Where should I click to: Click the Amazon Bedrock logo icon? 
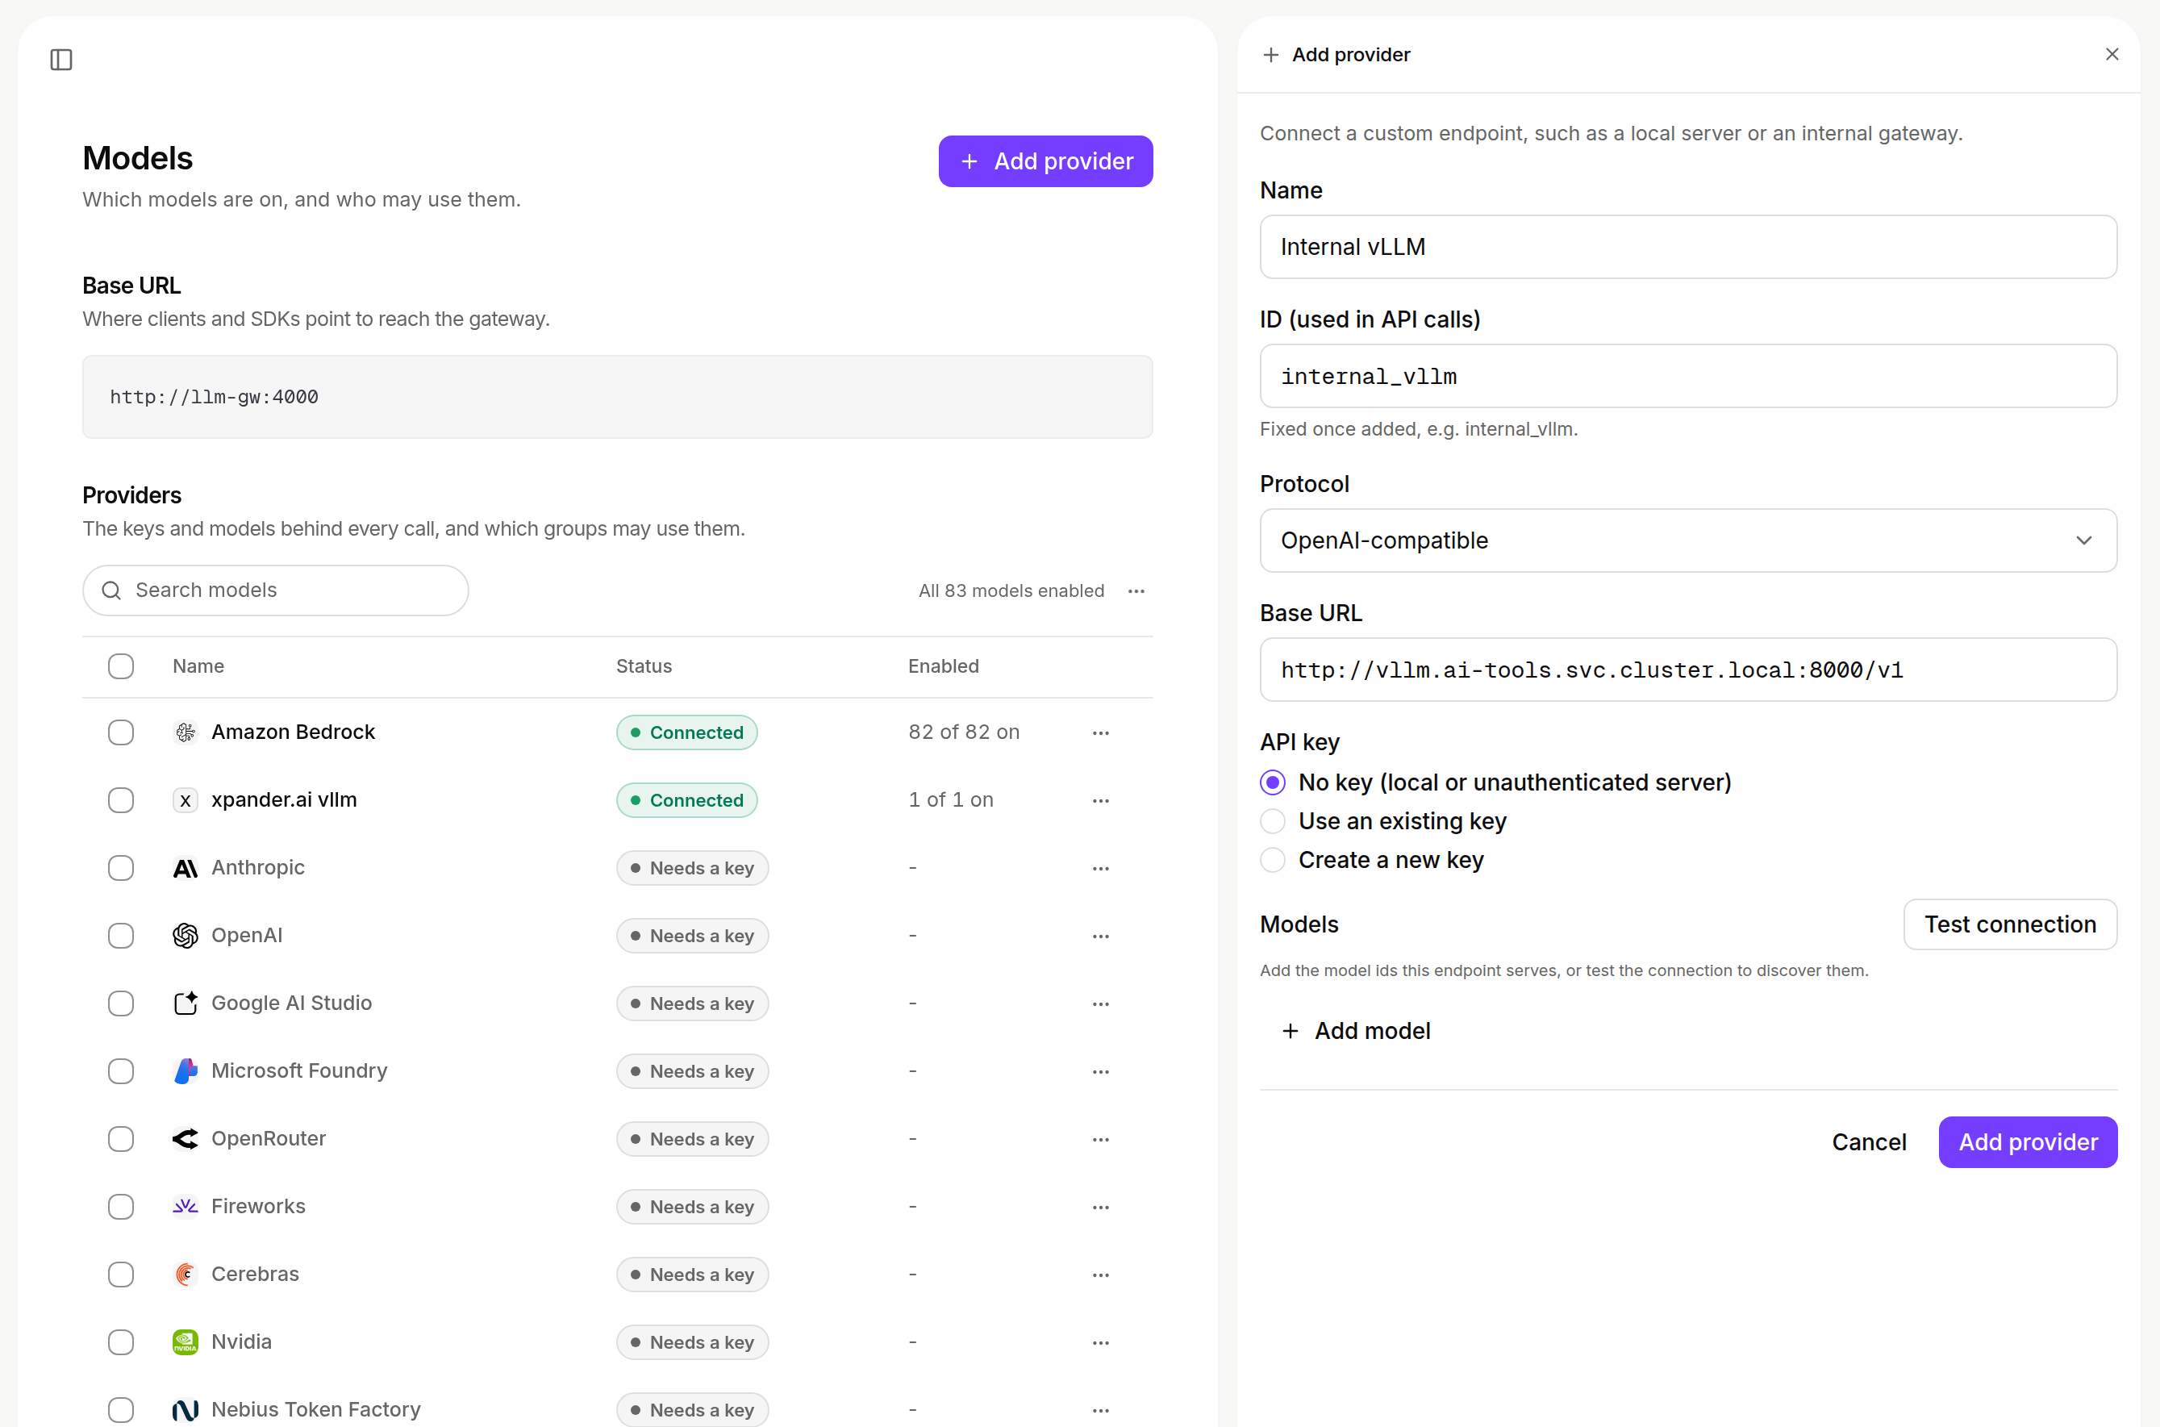click(x=186, y=732)
